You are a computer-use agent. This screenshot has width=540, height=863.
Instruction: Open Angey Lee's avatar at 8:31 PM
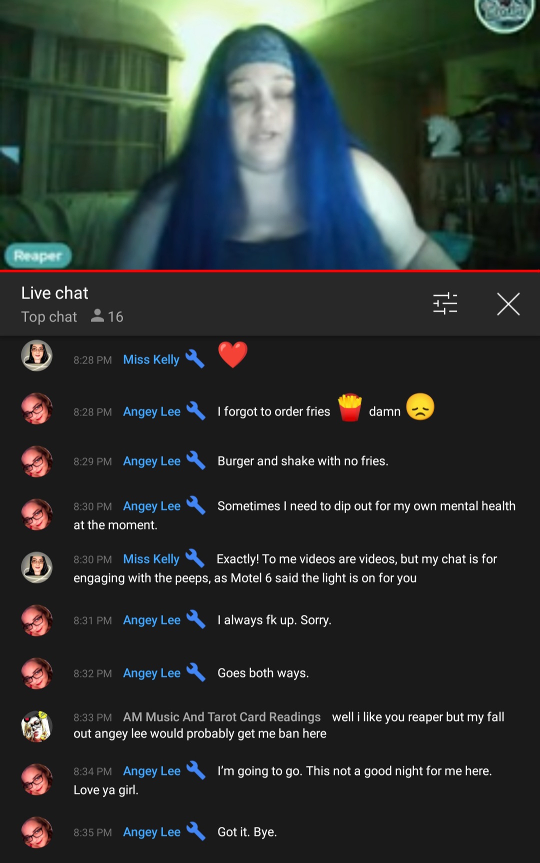pos(36,620)
